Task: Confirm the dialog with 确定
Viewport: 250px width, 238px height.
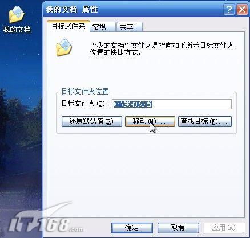Action: (132, 228)
